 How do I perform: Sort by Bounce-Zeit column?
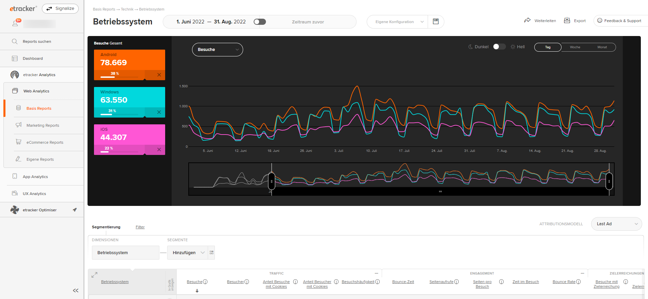pyautogui.click(x=403, y=282)
